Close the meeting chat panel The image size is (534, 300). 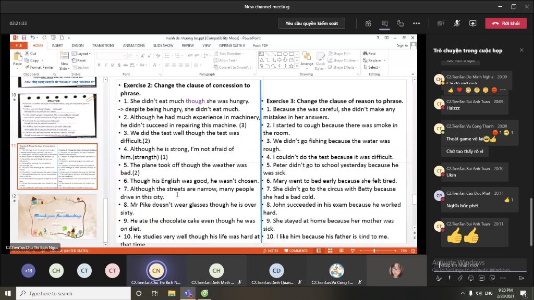click(521, 50)
